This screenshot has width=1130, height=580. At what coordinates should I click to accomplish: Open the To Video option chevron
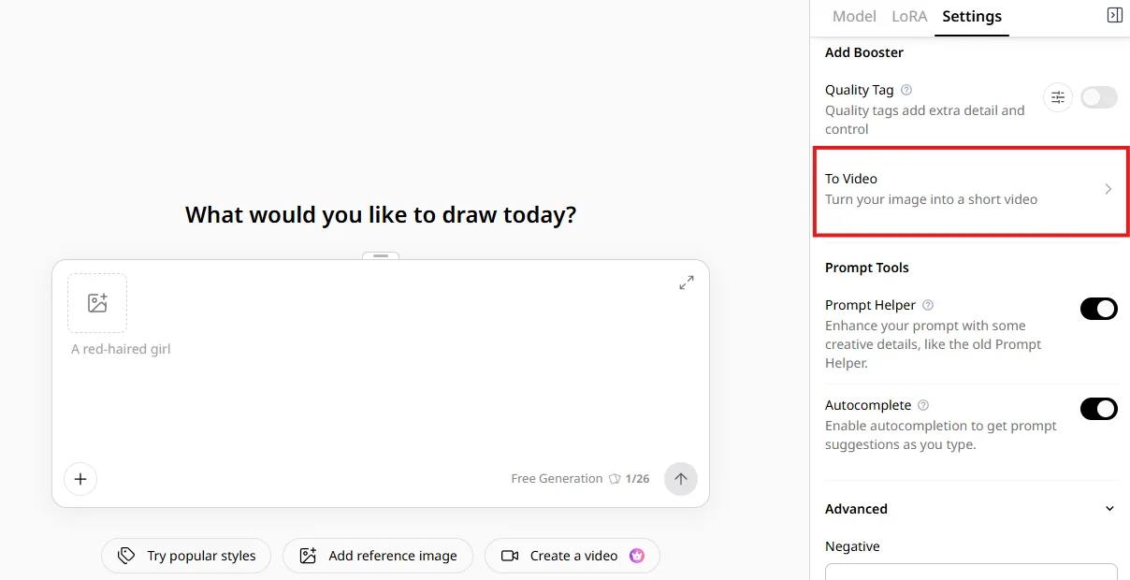(1108, 189)
